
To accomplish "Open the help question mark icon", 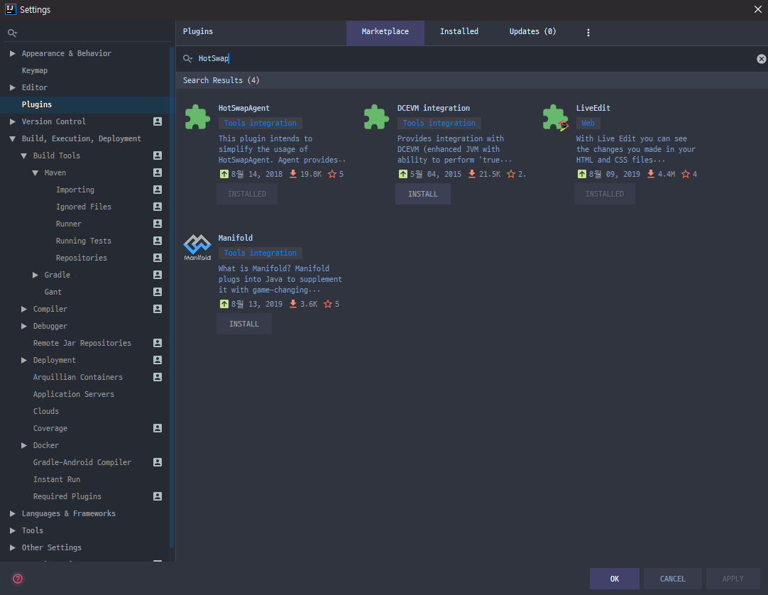I will [18, 579].
